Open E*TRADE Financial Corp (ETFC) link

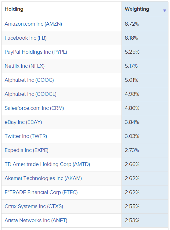pyautogui.click(x=41, y=192)
